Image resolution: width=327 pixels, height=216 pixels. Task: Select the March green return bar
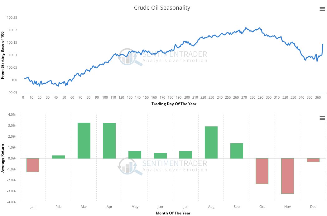click(x=84, y=140)
